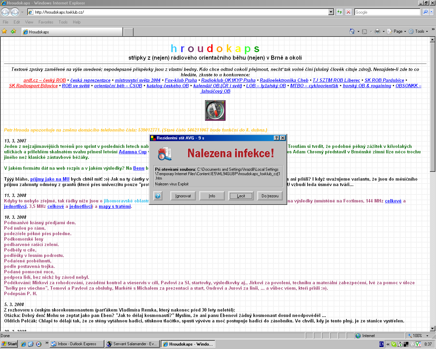The image size is (436, 349).
Task: Open the Edit menu
Action: [x=17, y=22]
